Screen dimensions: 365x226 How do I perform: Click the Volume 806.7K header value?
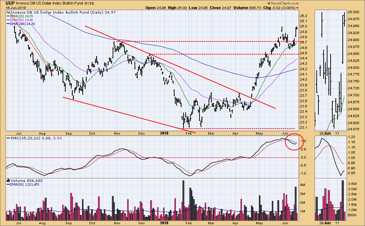point(248,8)
